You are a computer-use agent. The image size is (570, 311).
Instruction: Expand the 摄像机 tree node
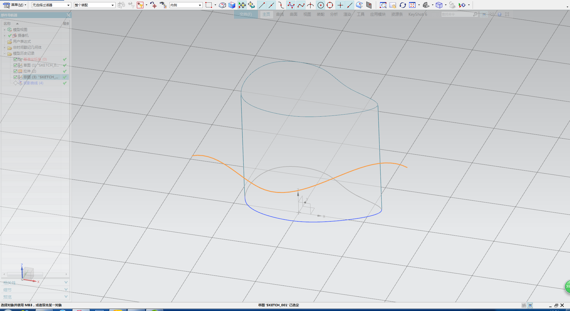click(4, 36)
